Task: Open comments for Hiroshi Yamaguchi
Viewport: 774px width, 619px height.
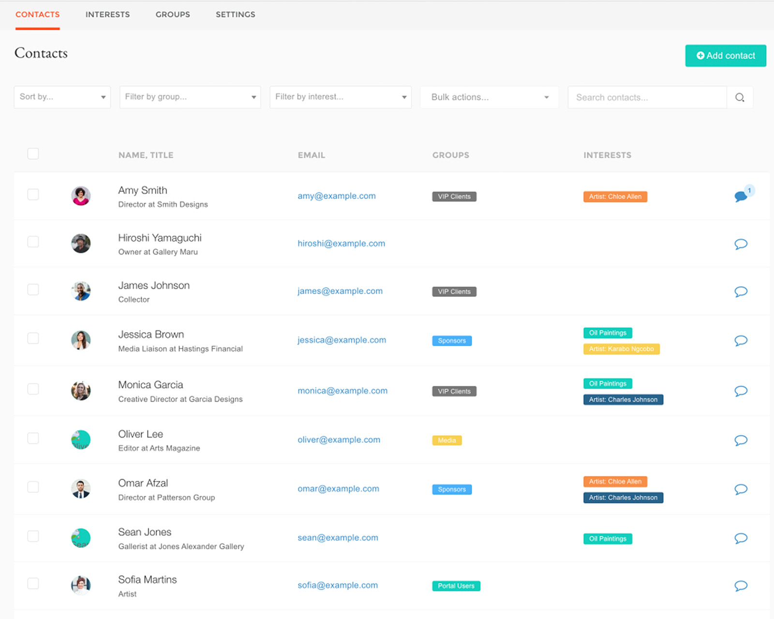Action: click(x=741, y=244)
